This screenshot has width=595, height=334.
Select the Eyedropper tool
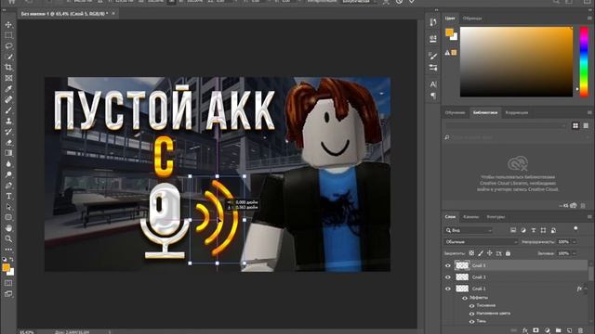pos(8,89)
